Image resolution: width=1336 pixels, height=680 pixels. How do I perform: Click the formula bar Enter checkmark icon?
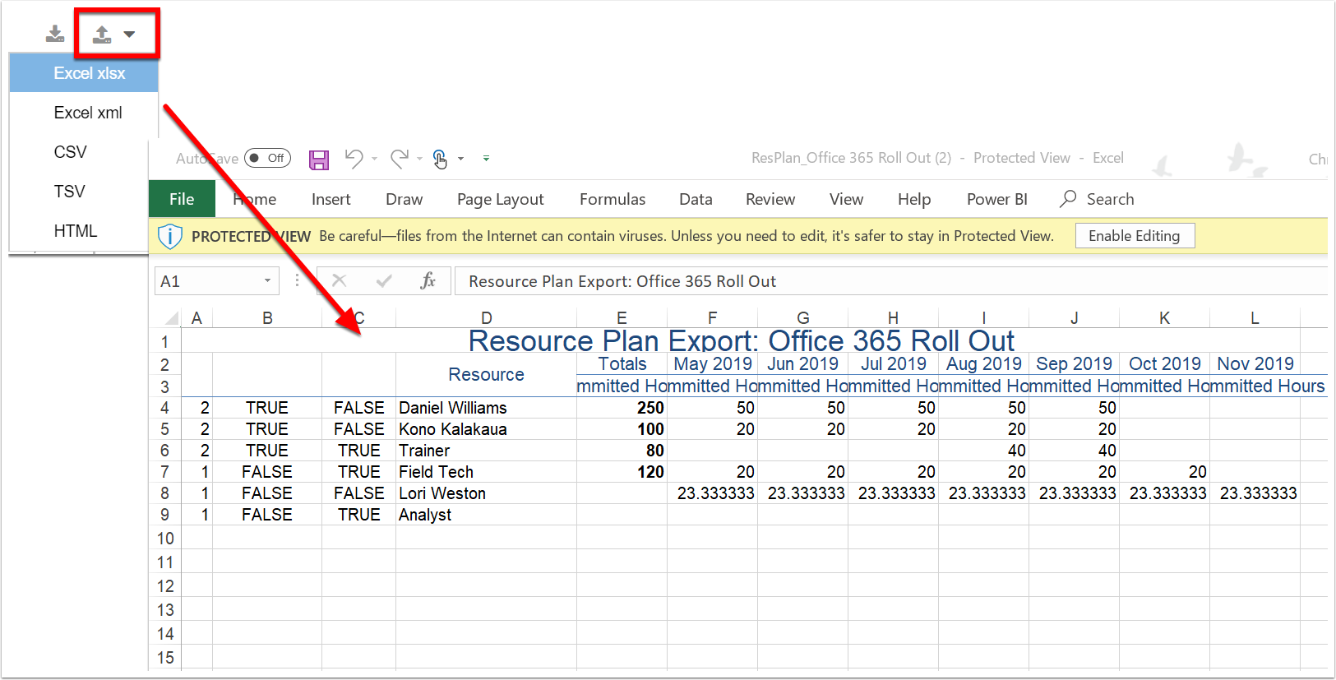383,281
